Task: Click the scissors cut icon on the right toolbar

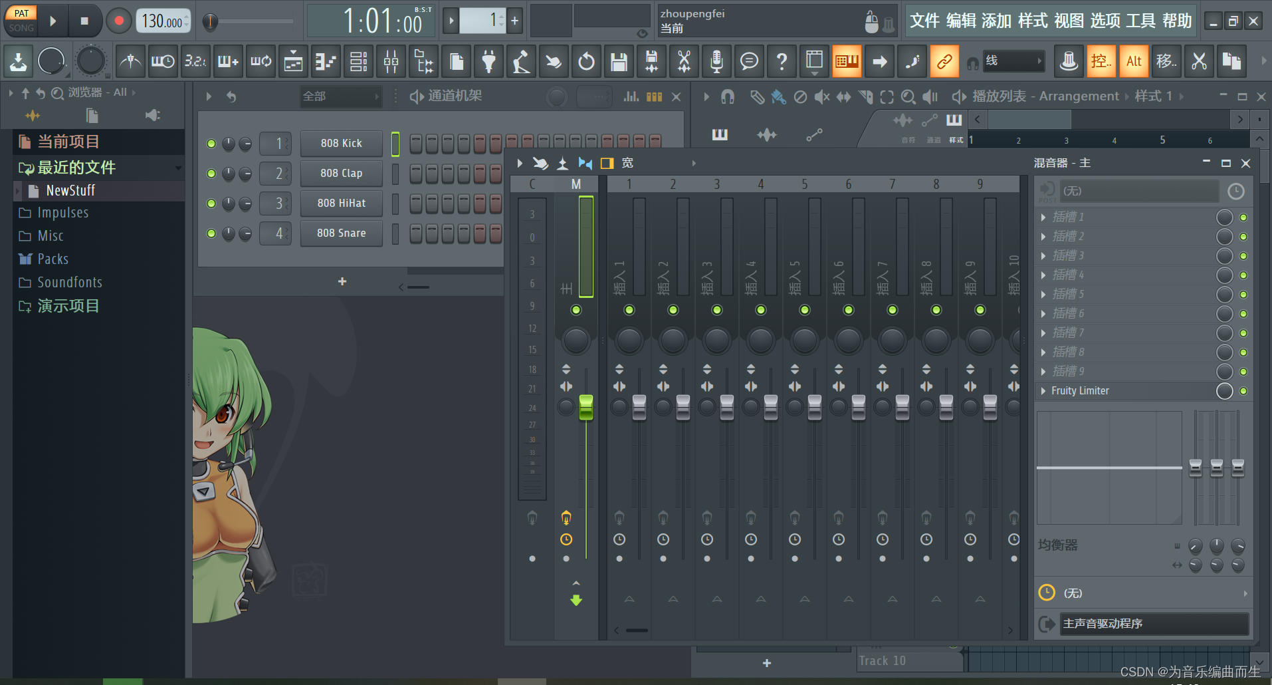Action: (1198, 61)
